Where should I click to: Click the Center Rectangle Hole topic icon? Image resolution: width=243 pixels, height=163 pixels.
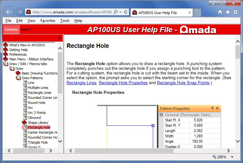[25, 132]
